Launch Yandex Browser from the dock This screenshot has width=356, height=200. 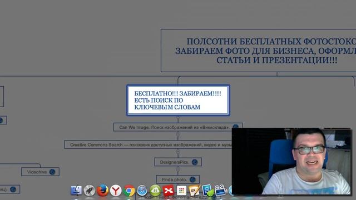point(116,190)
